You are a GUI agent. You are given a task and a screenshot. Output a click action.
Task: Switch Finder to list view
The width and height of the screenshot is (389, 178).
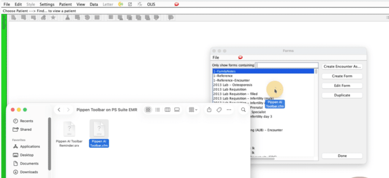(158, 110)
